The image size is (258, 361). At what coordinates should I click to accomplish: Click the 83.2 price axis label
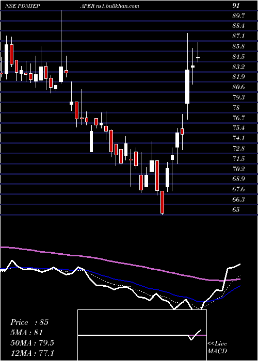pos(238,67)
